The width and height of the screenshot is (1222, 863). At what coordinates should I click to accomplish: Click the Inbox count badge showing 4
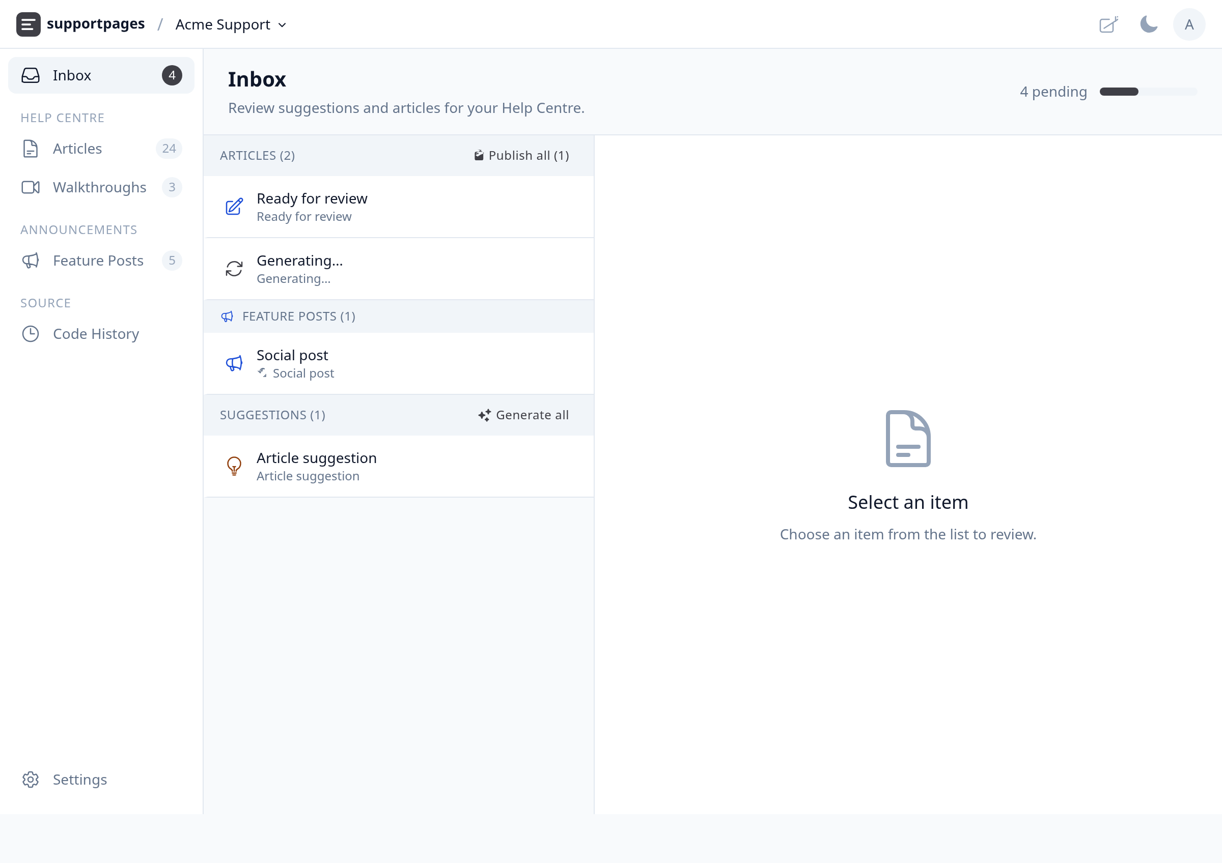pos(172,75)
